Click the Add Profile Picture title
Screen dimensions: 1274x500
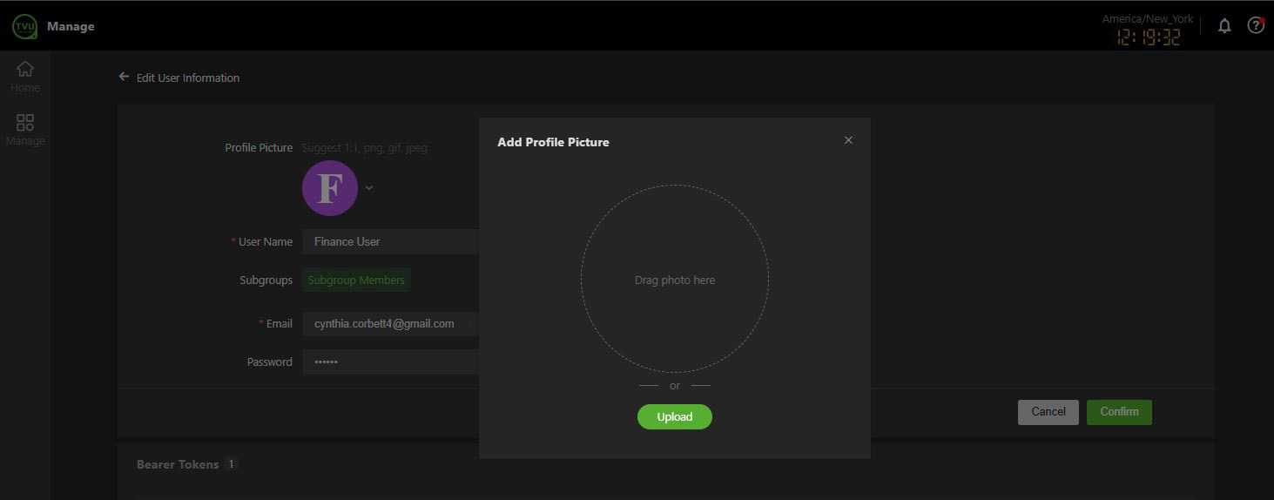click(553, 142)
